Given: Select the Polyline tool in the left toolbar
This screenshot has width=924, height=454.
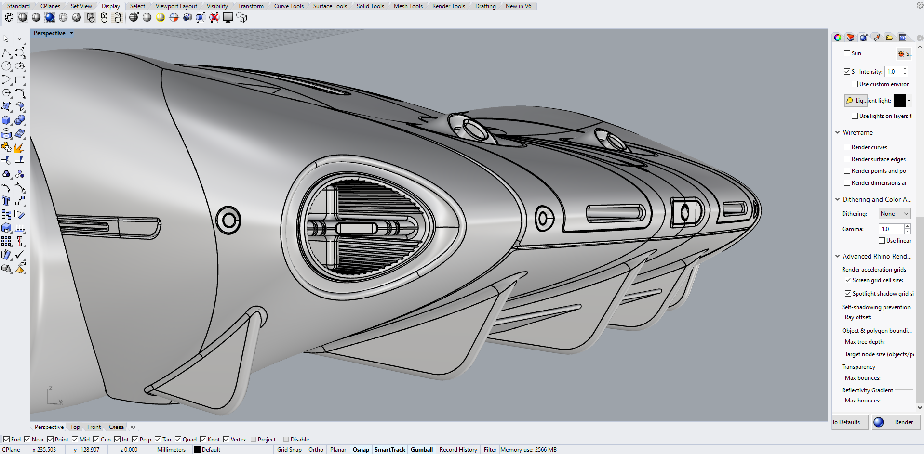Looking at the screenshot, I should tap(7, 52).
